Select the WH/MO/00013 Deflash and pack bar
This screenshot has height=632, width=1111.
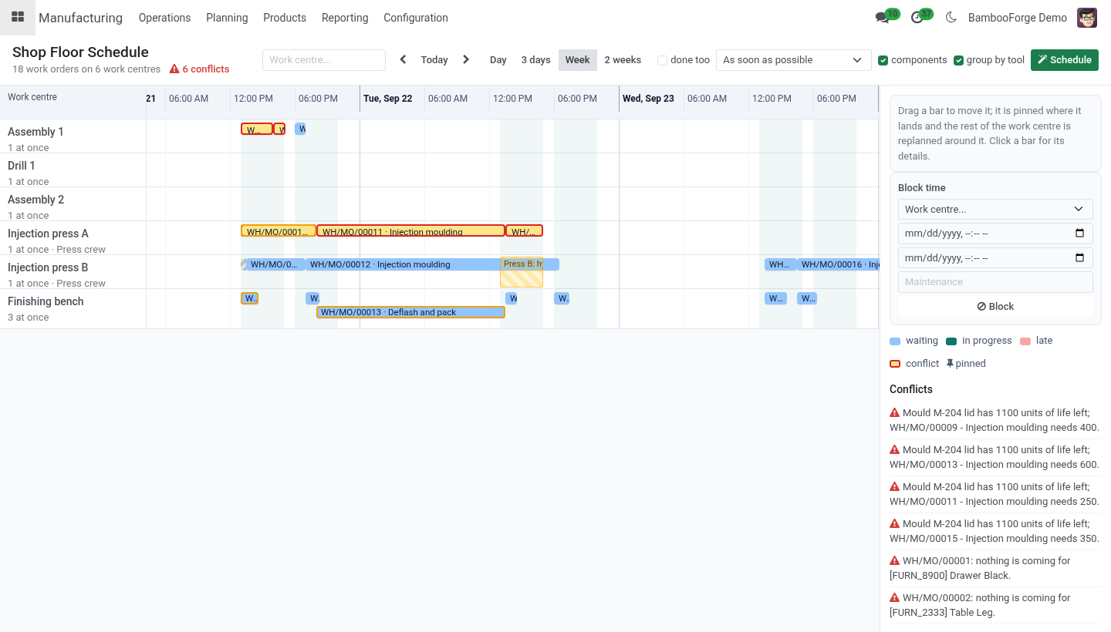[410, 312]
